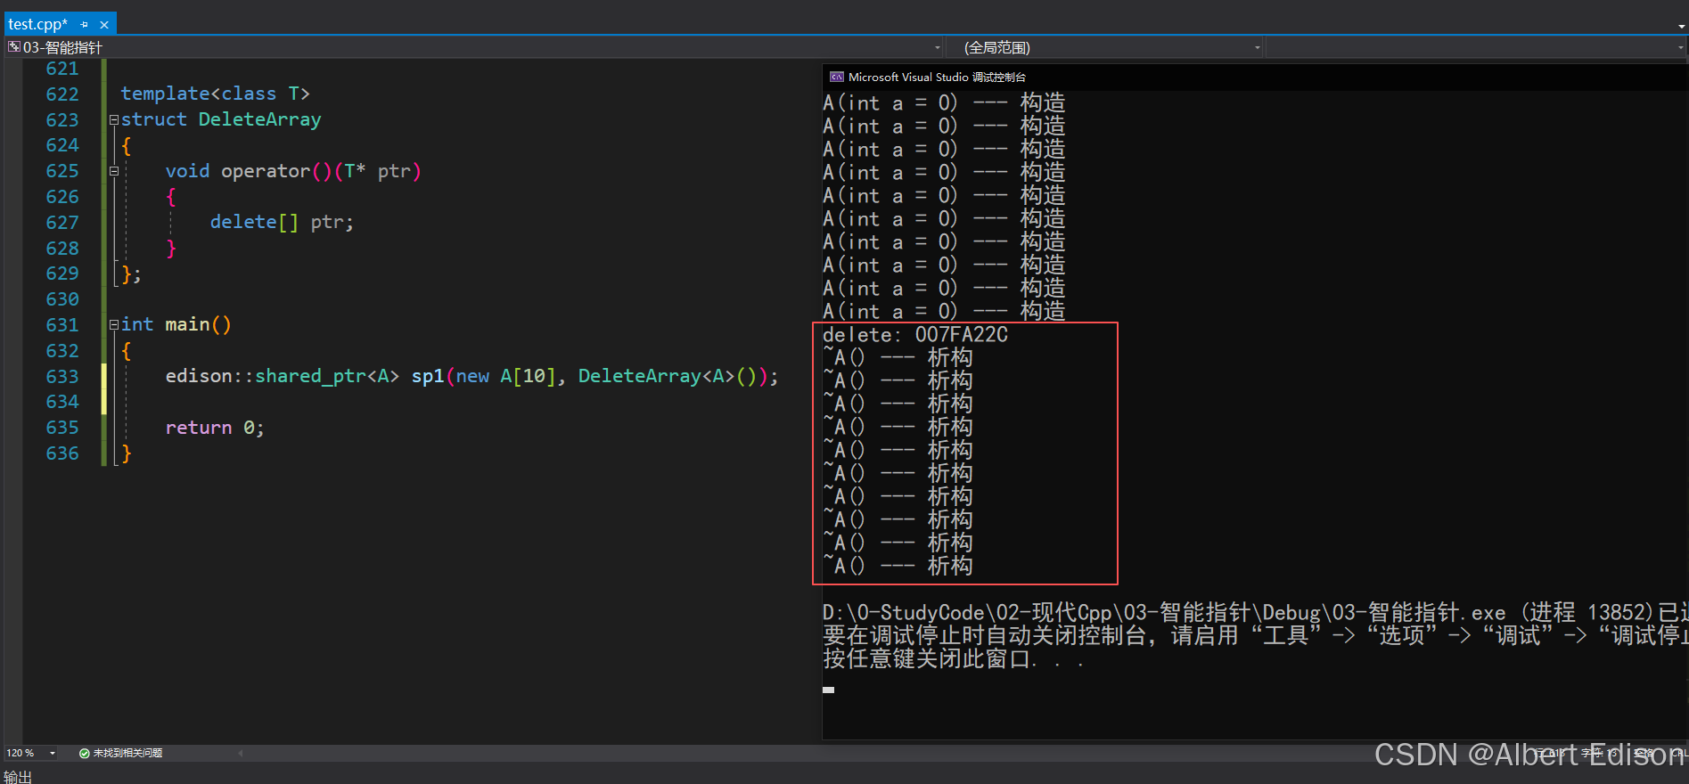
Task: Open the 03-智能指针 project dropdown
Action: pyautogui.click(x=938, y=47)
